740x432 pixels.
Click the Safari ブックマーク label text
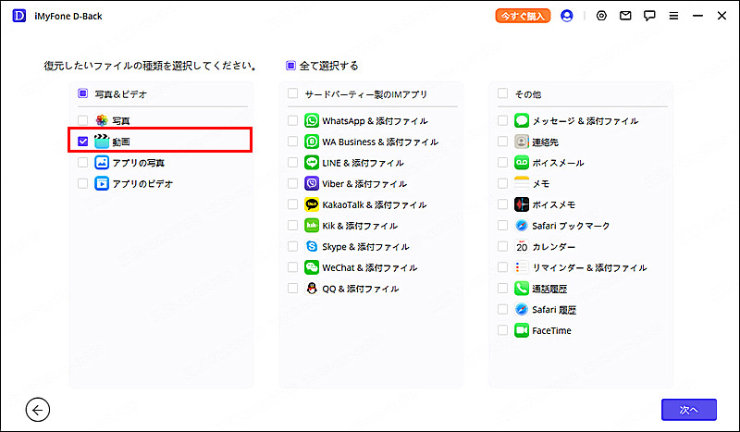571,226
